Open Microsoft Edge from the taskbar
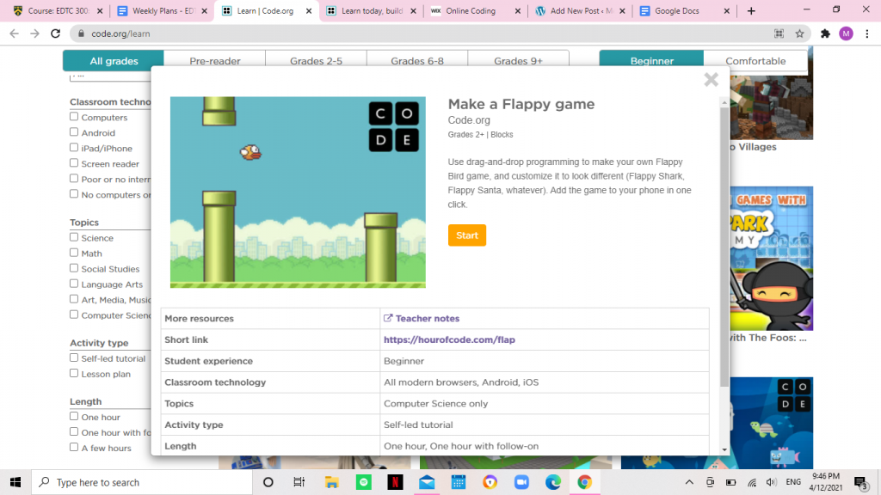 point(553,482)
